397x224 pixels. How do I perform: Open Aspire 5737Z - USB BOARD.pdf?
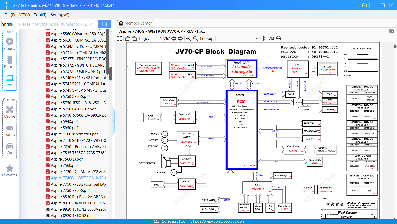(78, 71)
